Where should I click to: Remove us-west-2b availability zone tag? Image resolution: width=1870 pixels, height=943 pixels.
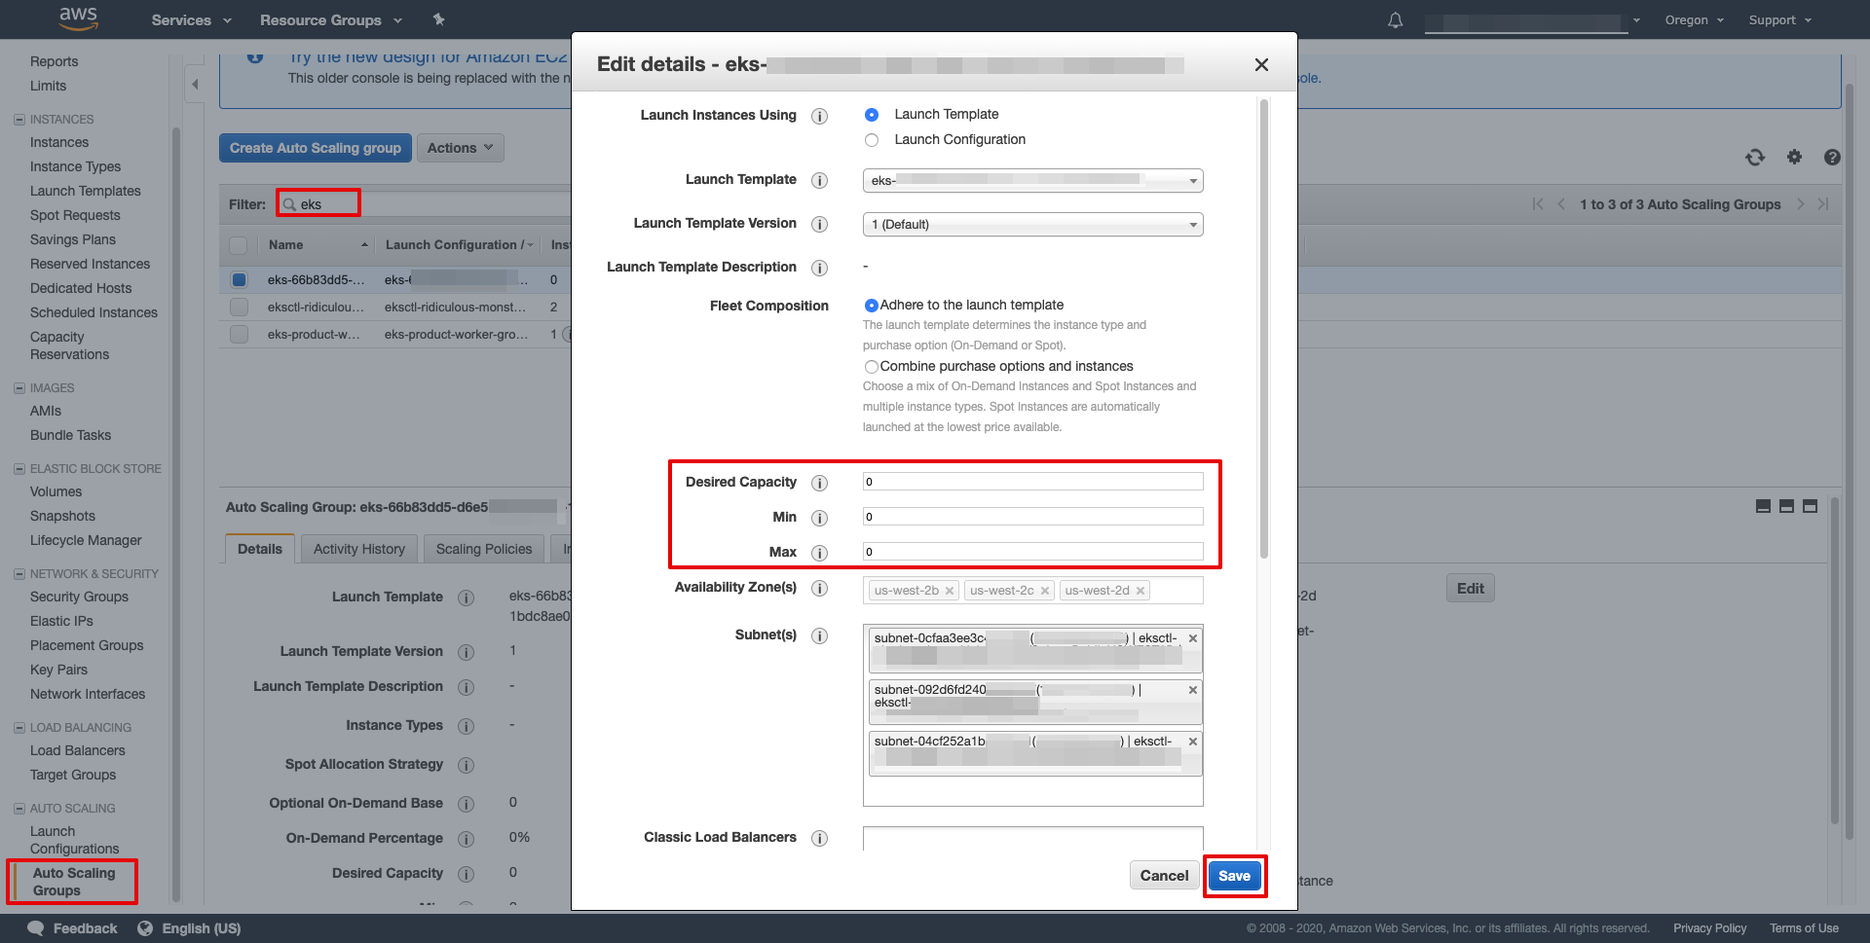tap(950, 591)
